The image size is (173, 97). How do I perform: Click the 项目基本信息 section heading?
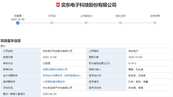pyautogui.click(x=11, y=41)
